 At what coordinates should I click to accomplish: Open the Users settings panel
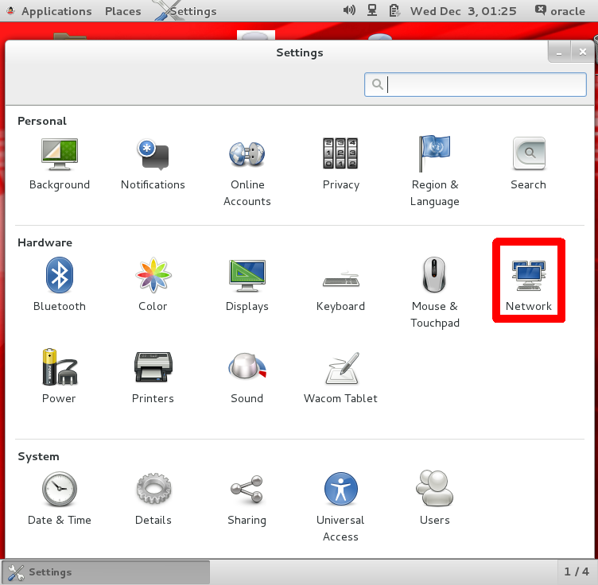point(435,499)
